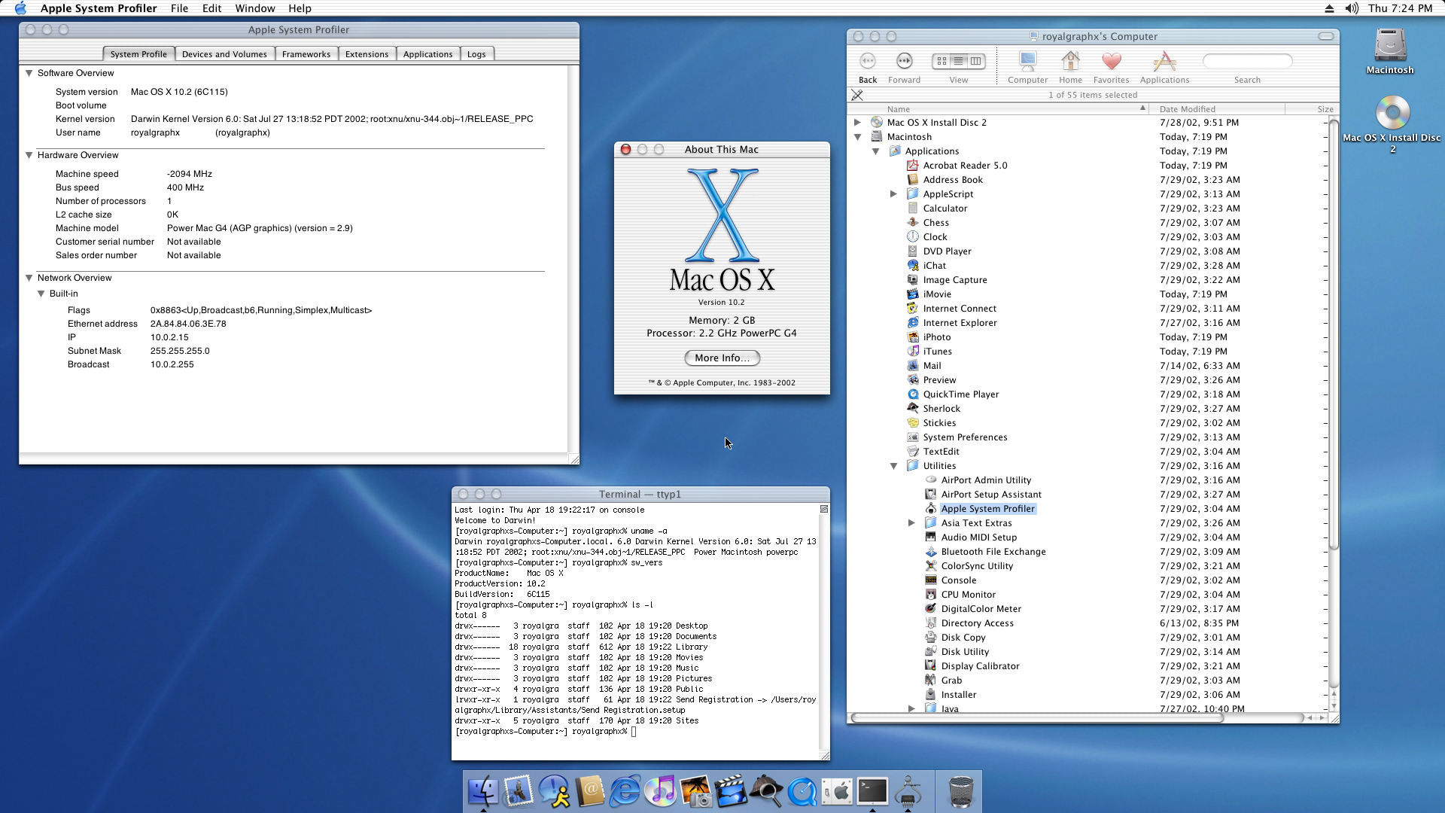1445x813 pixels.
Task: Expand the Asia Text Extras folder
Action: (911, 523)
